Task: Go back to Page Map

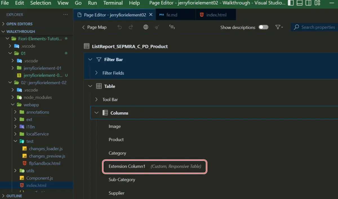Action: point(94,27)
